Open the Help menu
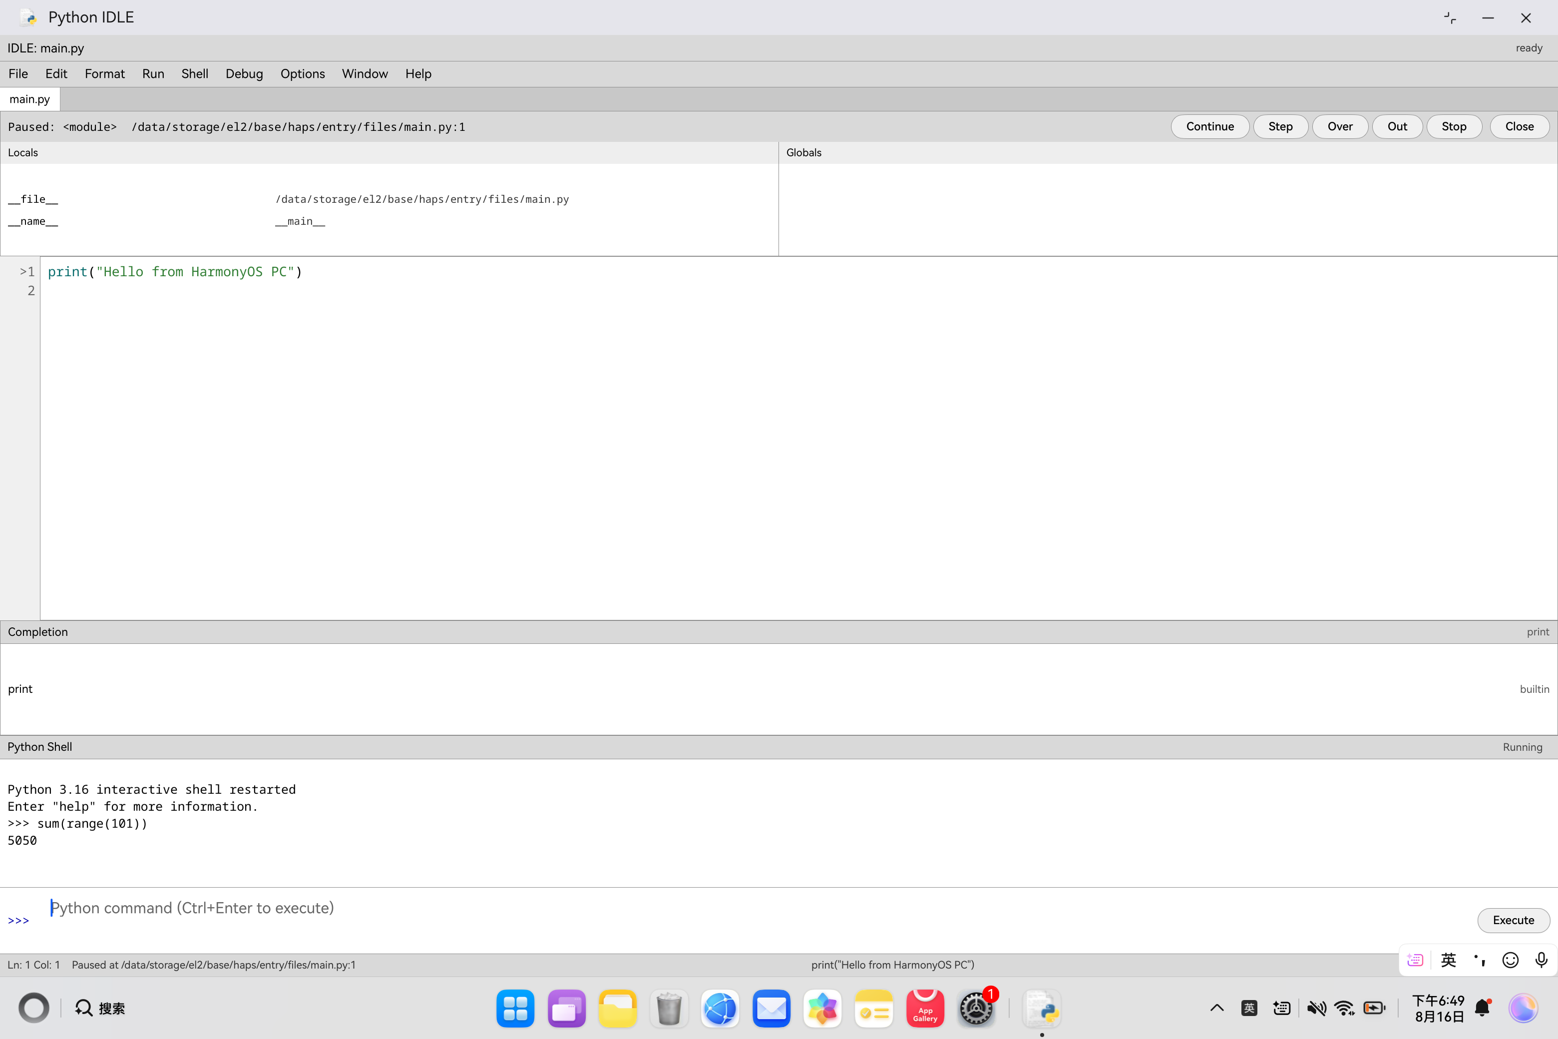The width and height of the screenshot is (1558, 1039). tap(418, 73)
